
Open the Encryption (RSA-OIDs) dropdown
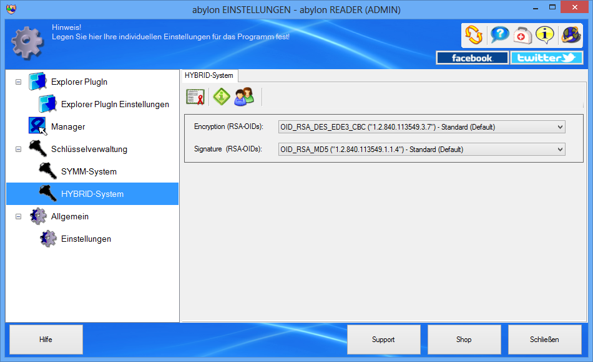[422, 127]
